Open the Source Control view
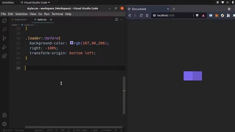The image size is (235, 132). pyautogui.click(x=4, y=38)
